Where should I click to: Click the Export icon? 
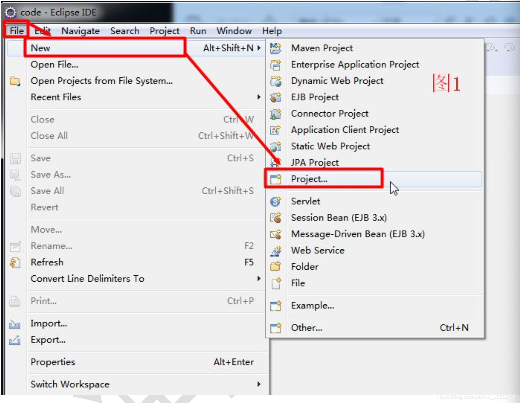pos(15,340)
